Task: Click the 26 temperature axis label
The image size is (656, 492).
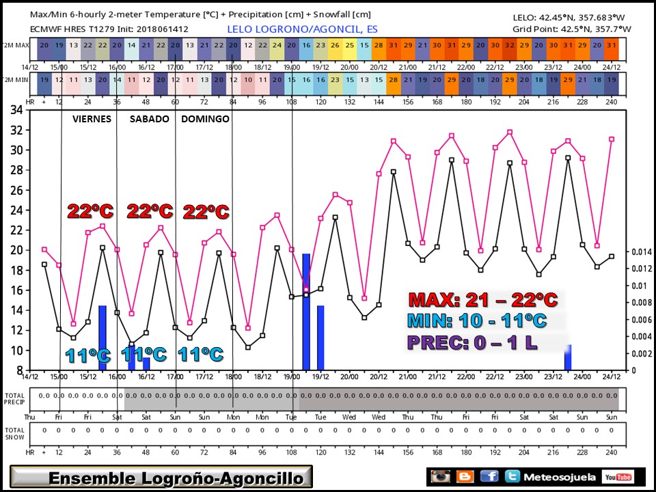Action: point(16,190)
